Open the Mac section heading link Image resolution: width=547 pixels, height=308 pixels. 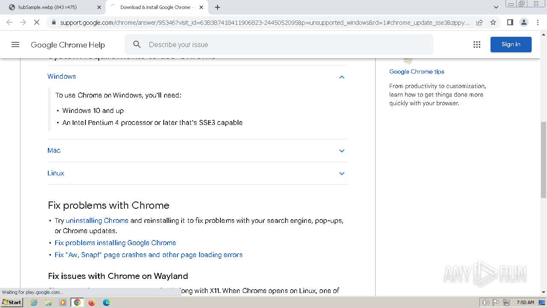click(x=54, y=151)
